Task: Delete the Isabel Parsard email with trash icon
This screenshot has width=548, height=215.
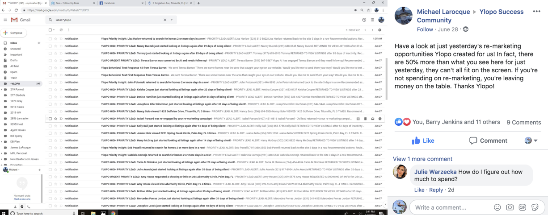Action: (x=365, y=119)
